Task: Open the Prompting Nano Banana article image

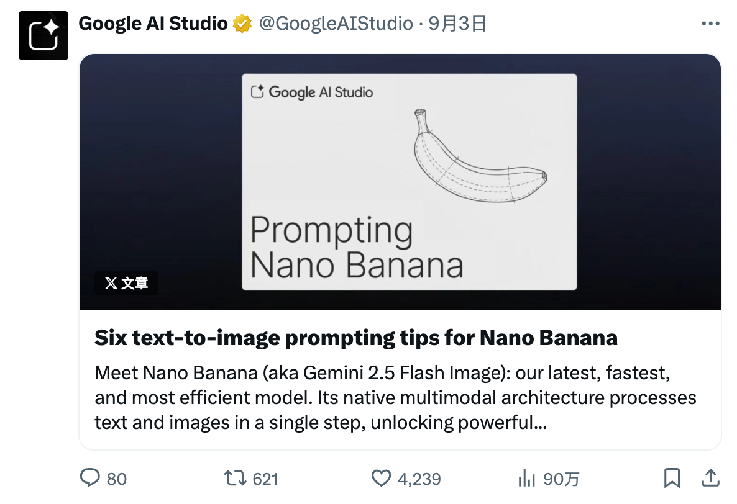Action: click(408, 182)
